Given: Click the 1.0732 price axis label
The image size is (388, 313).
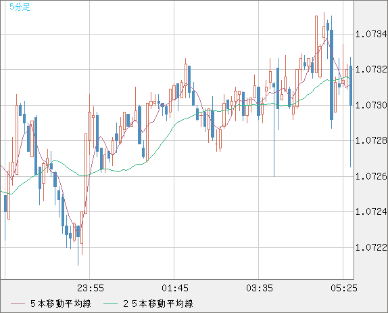Looking at the screenshot, I should [371, 70].
